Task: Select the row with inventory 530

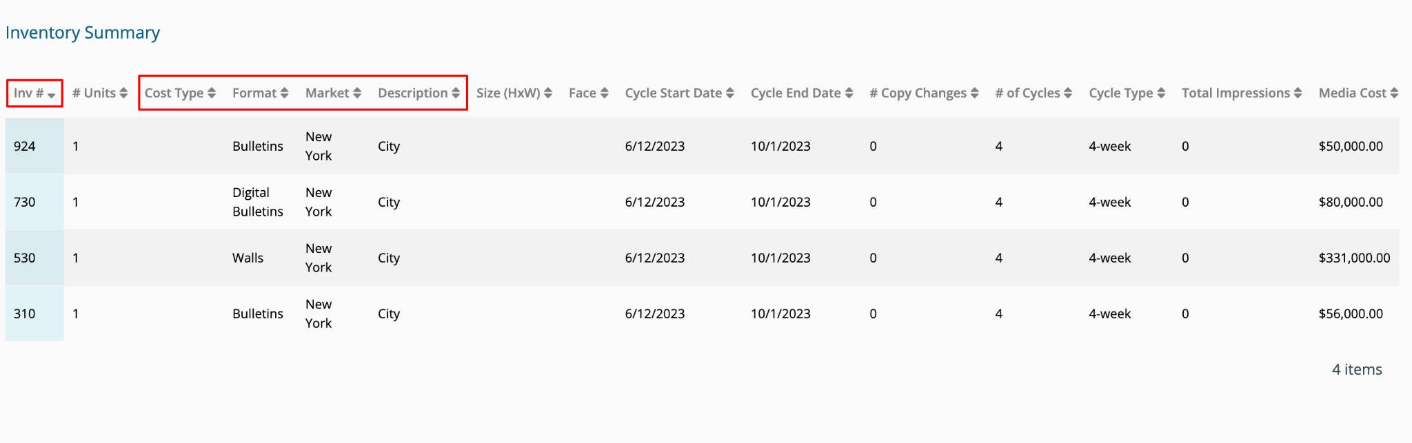Action: (702, 258)
